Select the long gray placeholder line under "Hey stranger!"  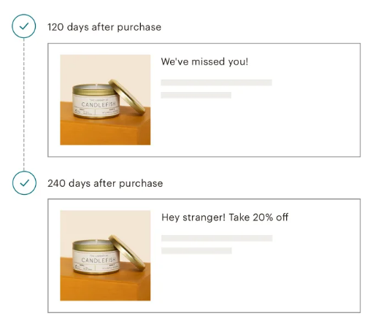click(x=217, y=238)
